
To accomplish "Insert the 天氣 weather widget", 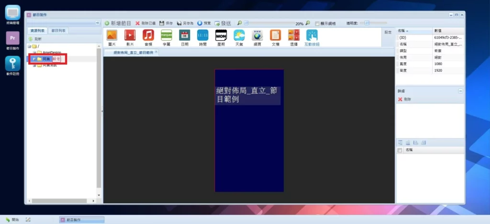I will (239, 37).
